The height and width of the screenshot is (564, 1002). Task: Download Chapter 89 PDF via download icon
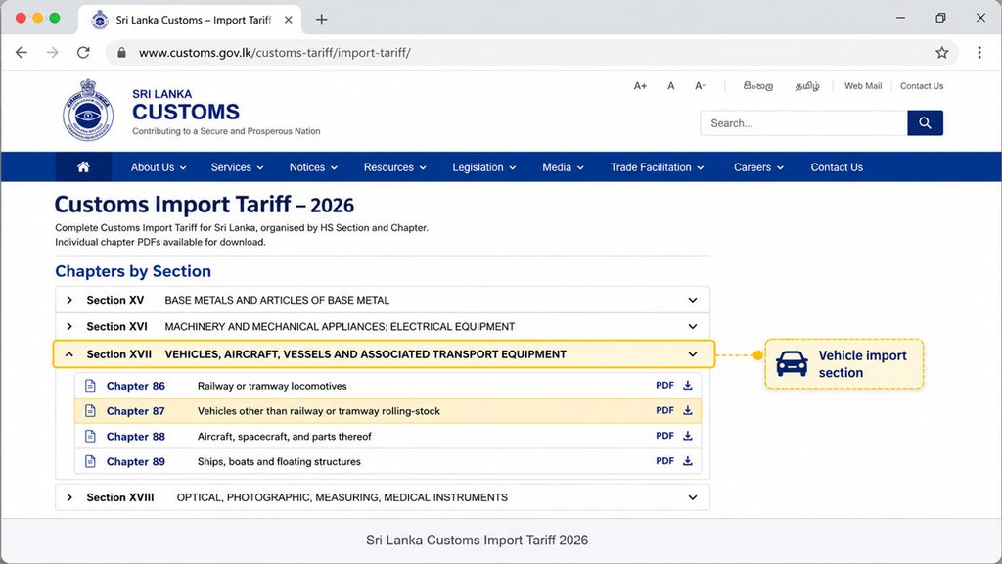coord(688,460)
